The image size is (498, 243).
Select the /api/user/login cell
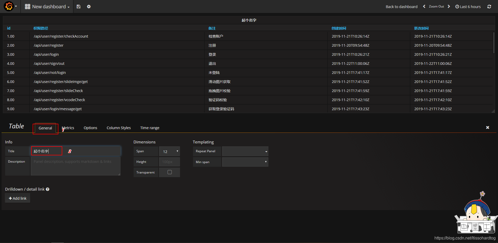tap(117, 54)
